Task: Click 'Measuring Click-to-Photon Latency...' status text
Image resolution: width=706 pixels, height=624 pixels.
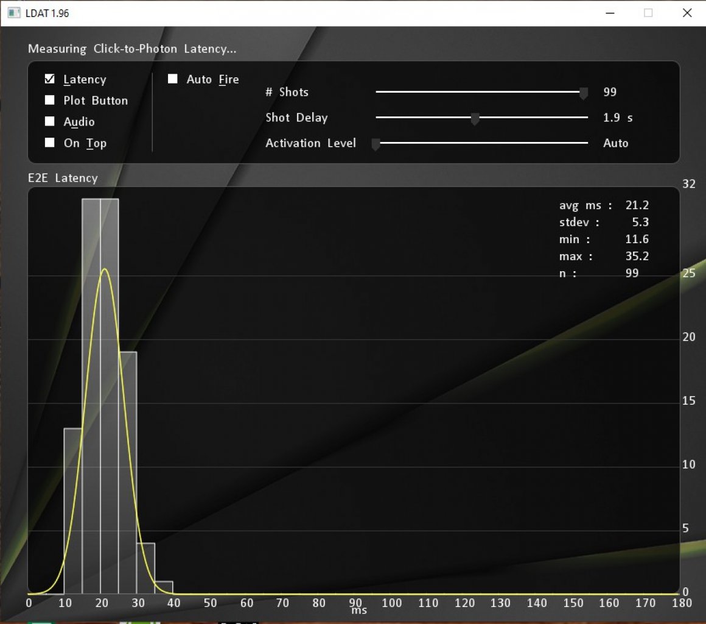Action: (132, 49)
